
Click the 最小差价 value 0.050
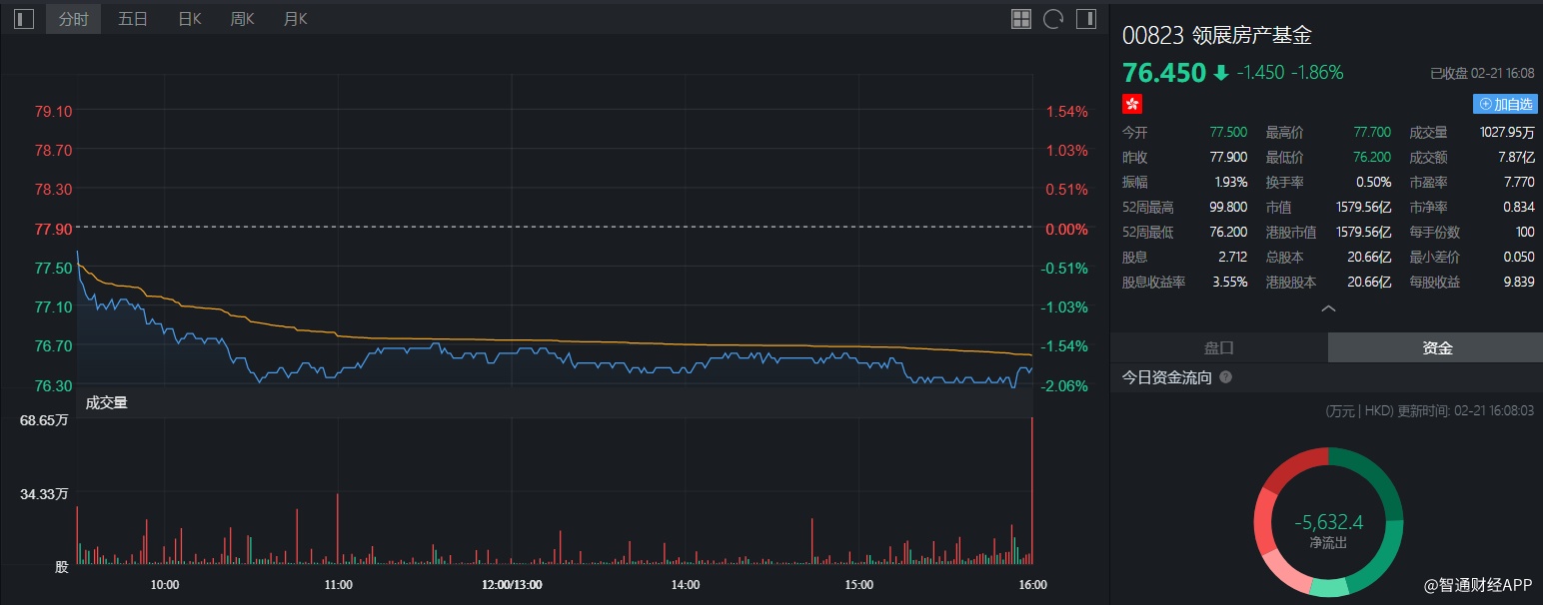tap(1518, 258)
